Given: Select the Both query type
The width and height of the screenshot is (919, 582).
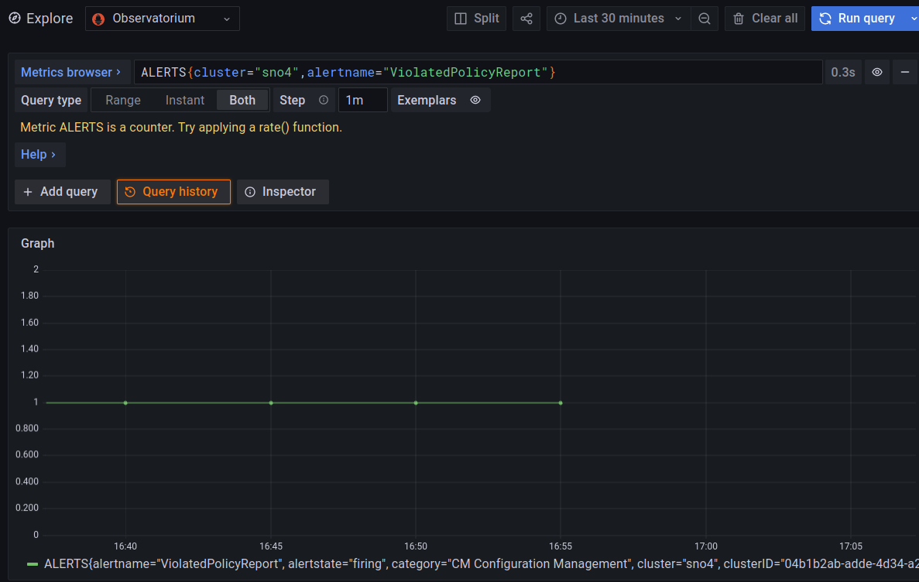Looking at the screenshot, I should (242, 100).
